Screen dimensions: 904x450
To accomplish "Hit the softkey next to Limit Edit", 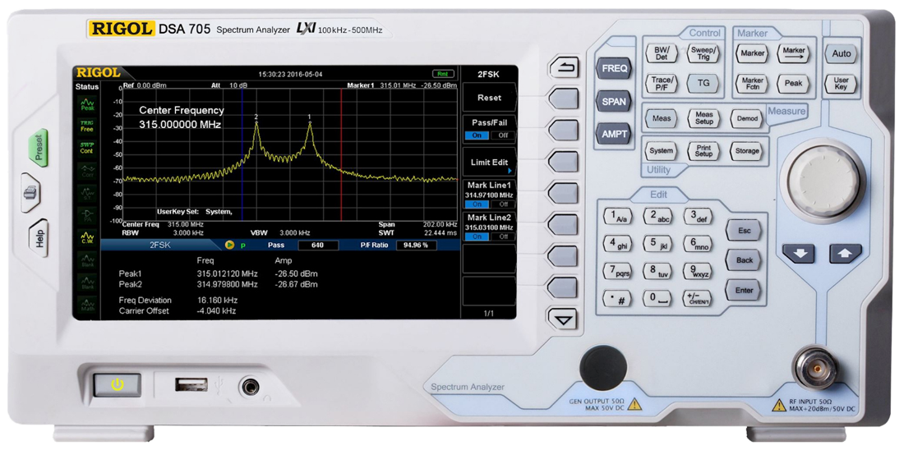I will [563, 162].
